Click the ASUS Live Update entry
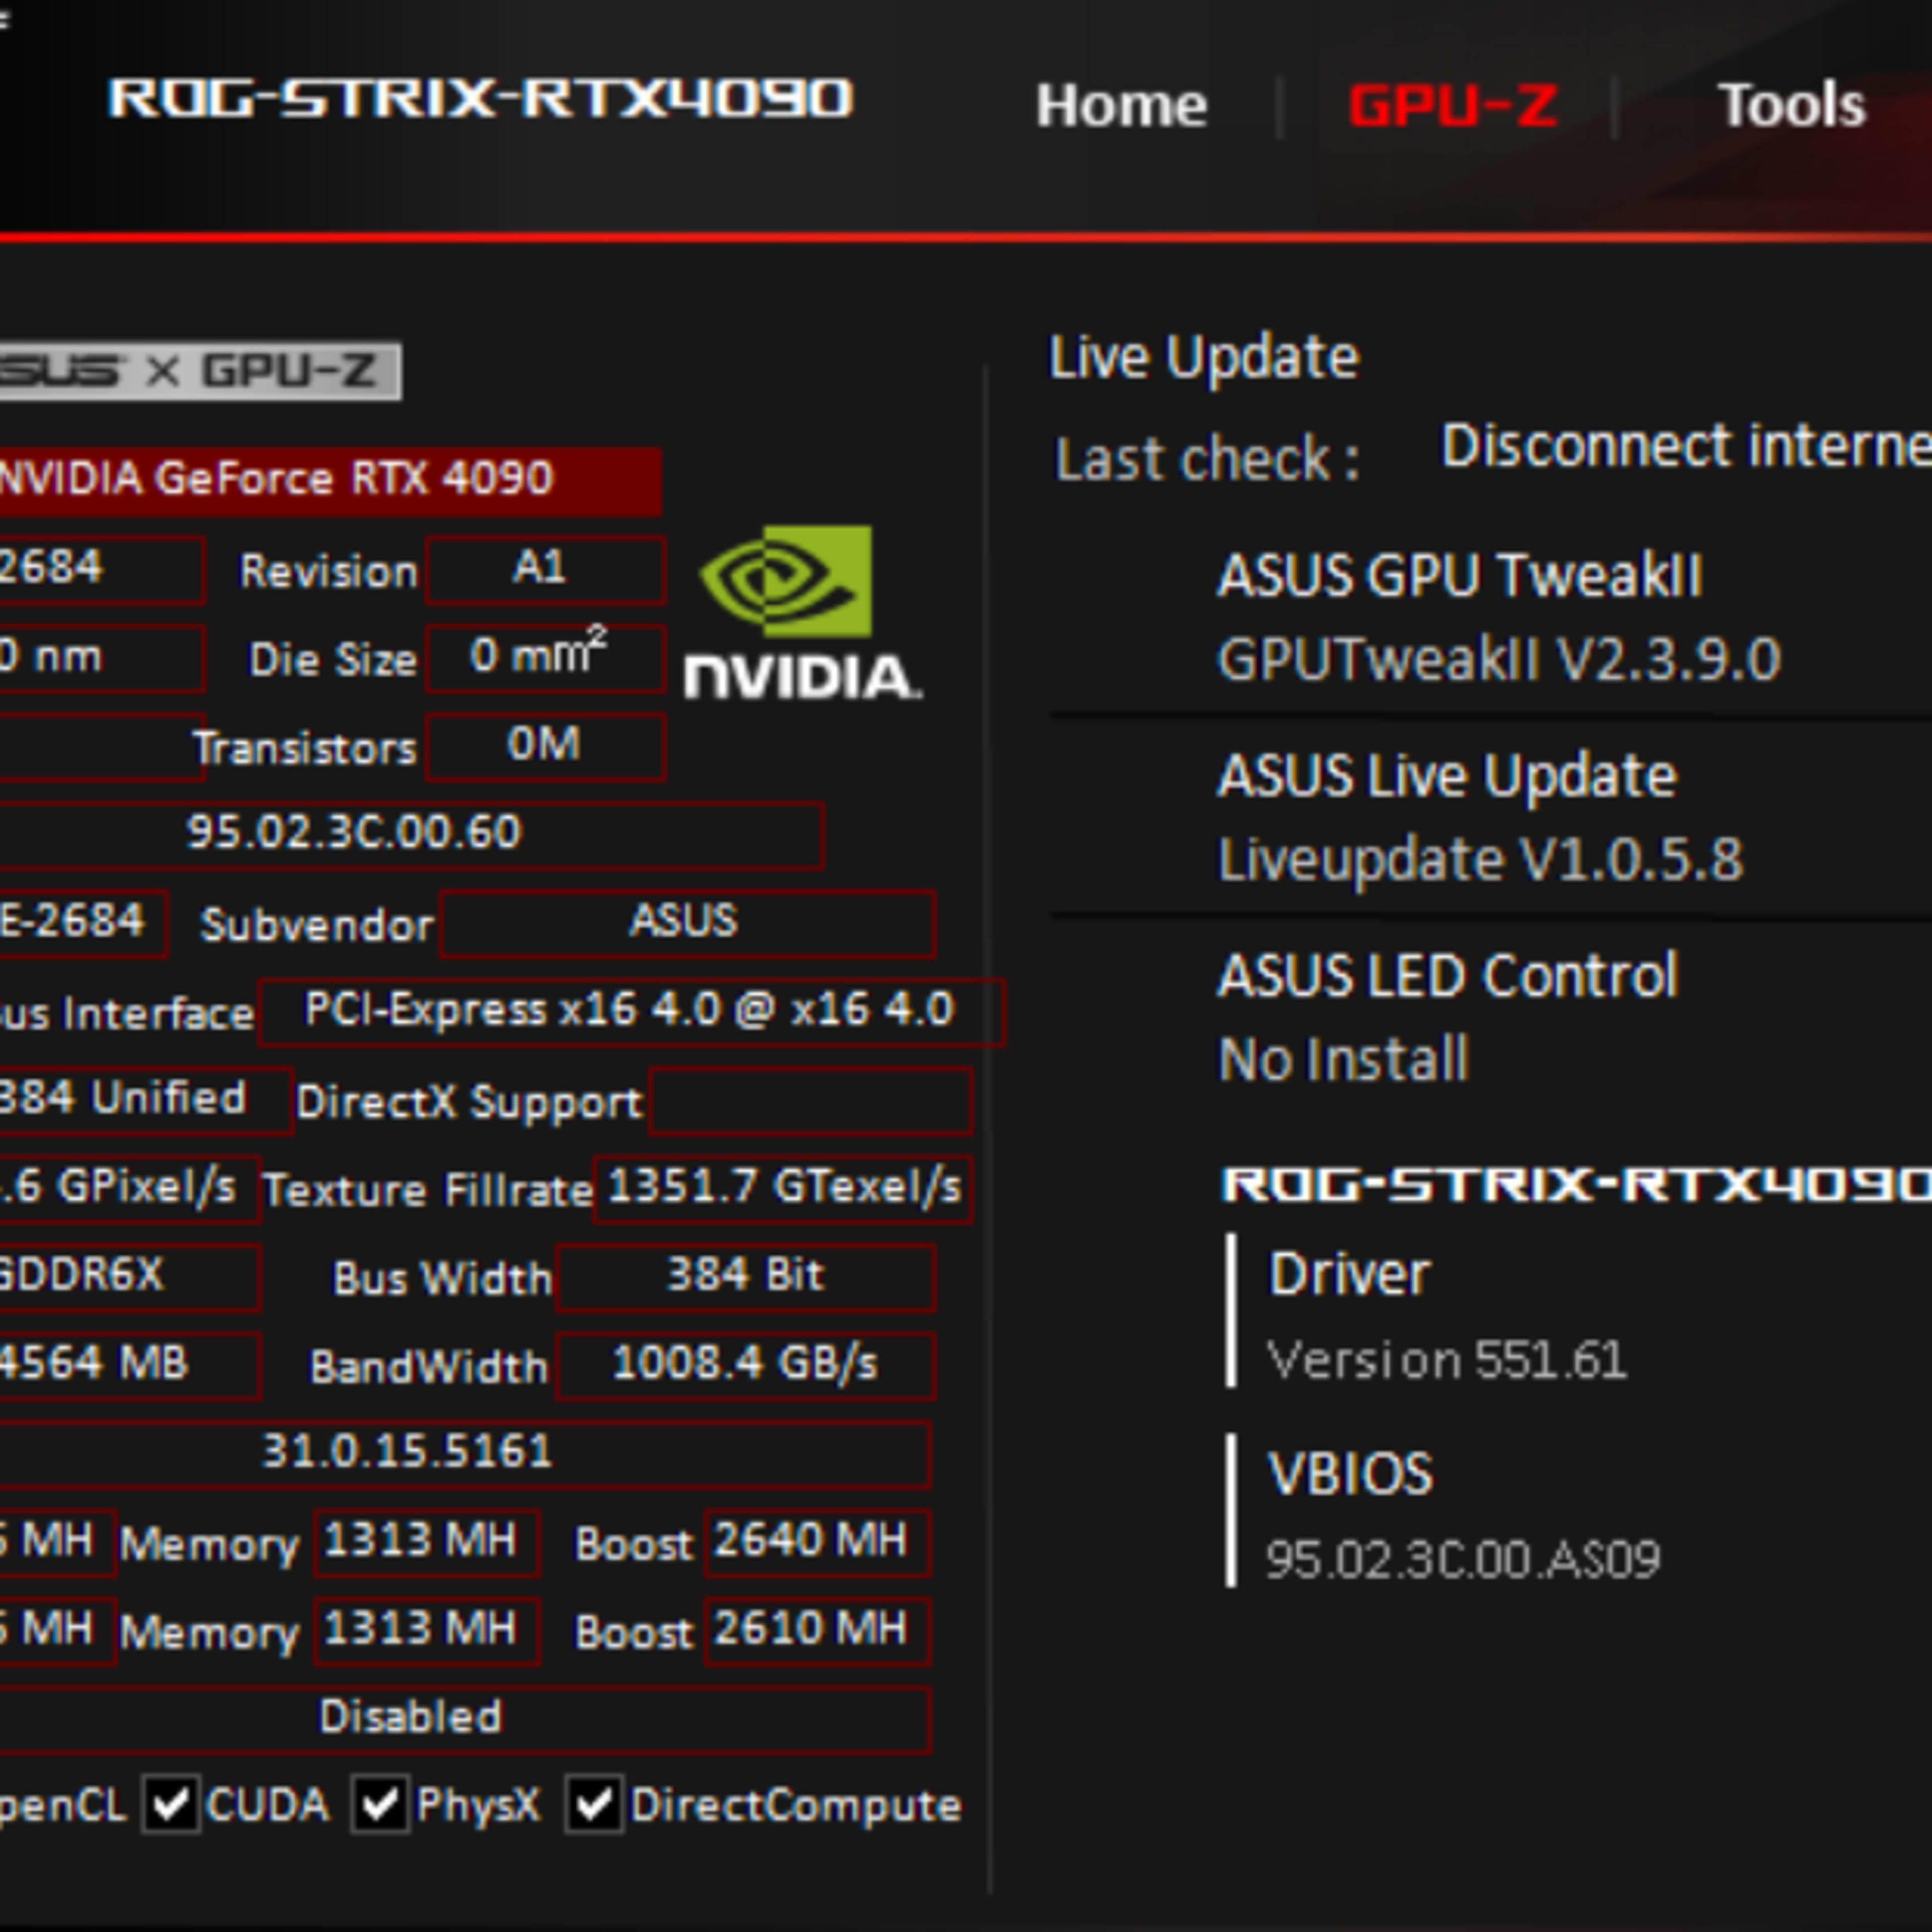This screenshot has height=1932, width=1932. coord(1447,776)
